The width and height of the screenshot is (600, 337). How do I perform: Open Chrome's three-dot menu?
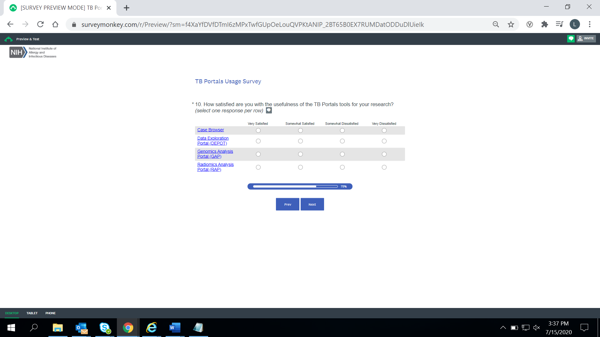[589, 24]
